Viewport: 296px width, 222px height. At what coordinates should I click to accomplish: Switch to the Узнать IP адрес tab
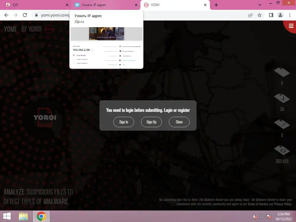pos(106,5)
